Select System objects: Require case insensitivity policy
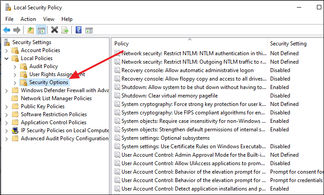324x195 pixels. point(194,121)
